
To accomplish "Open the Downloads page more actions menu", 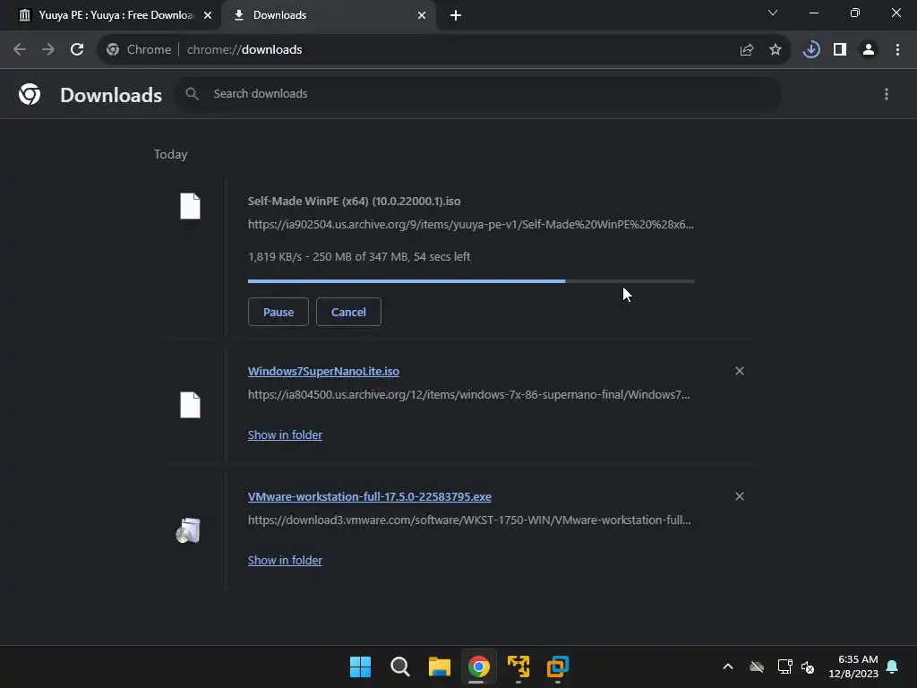I will tap(887, 94).
